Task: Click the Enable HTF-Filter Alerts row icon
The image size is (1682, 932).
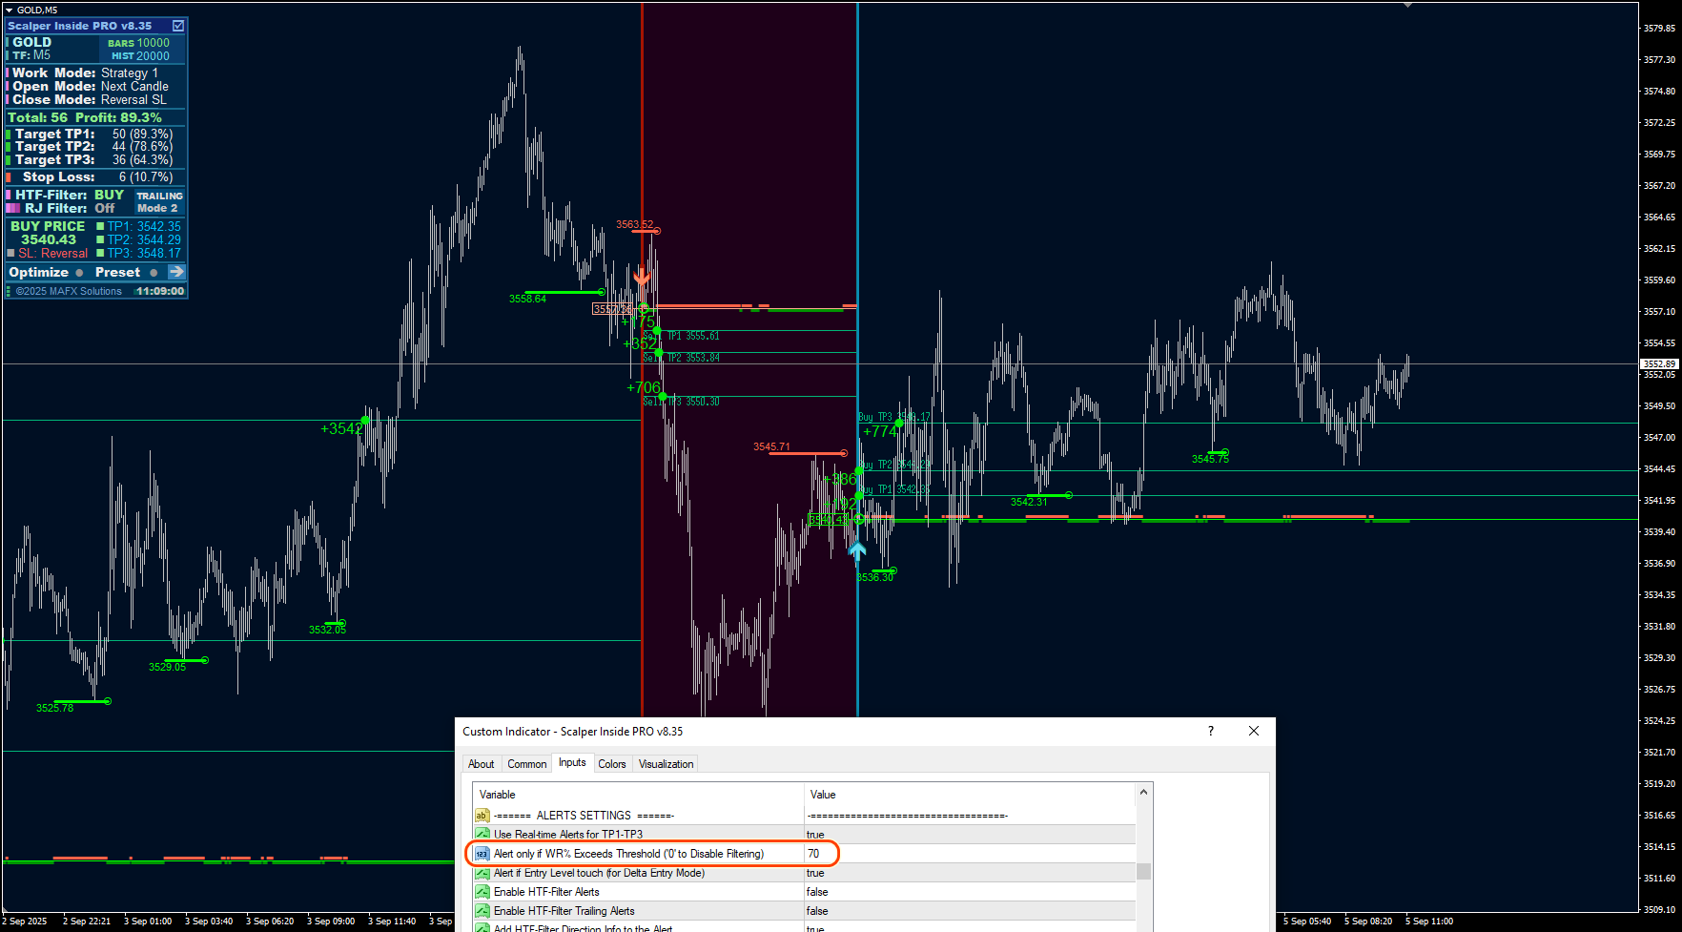Action: pyautogui.click(x=482, y=892)
